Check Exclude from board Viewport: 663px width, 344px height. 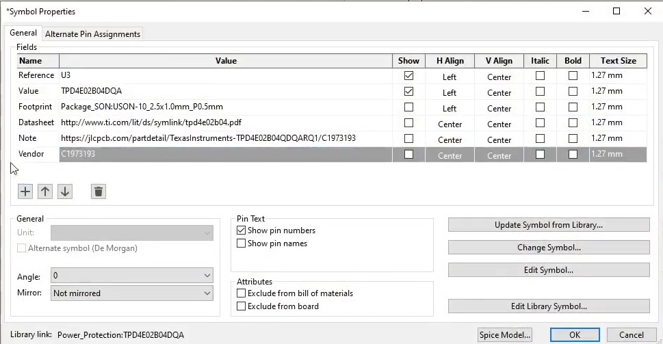click(x=241, y=306)
